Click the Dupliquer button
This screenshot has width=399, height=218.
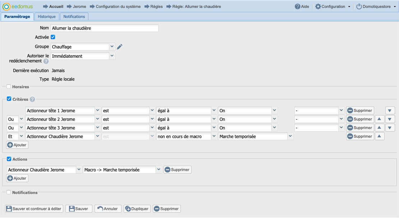[137, 209]
